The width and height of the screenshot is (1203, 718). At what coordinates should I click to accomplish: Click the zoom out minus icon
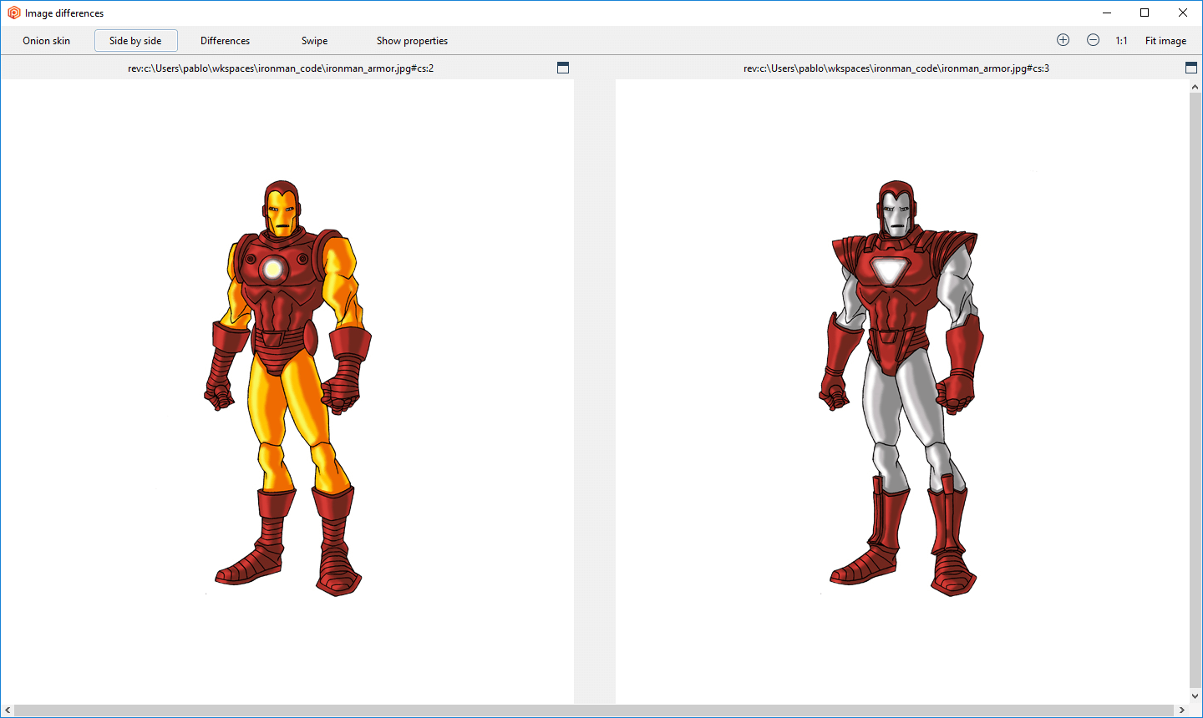tap(1093, 40)
